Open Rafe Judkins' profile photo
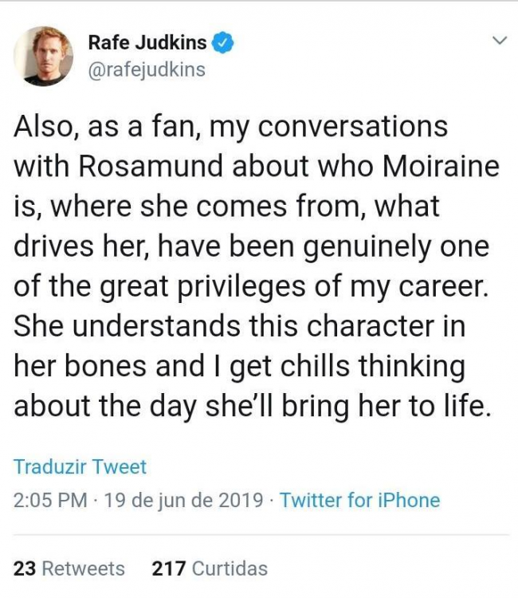 43,56
